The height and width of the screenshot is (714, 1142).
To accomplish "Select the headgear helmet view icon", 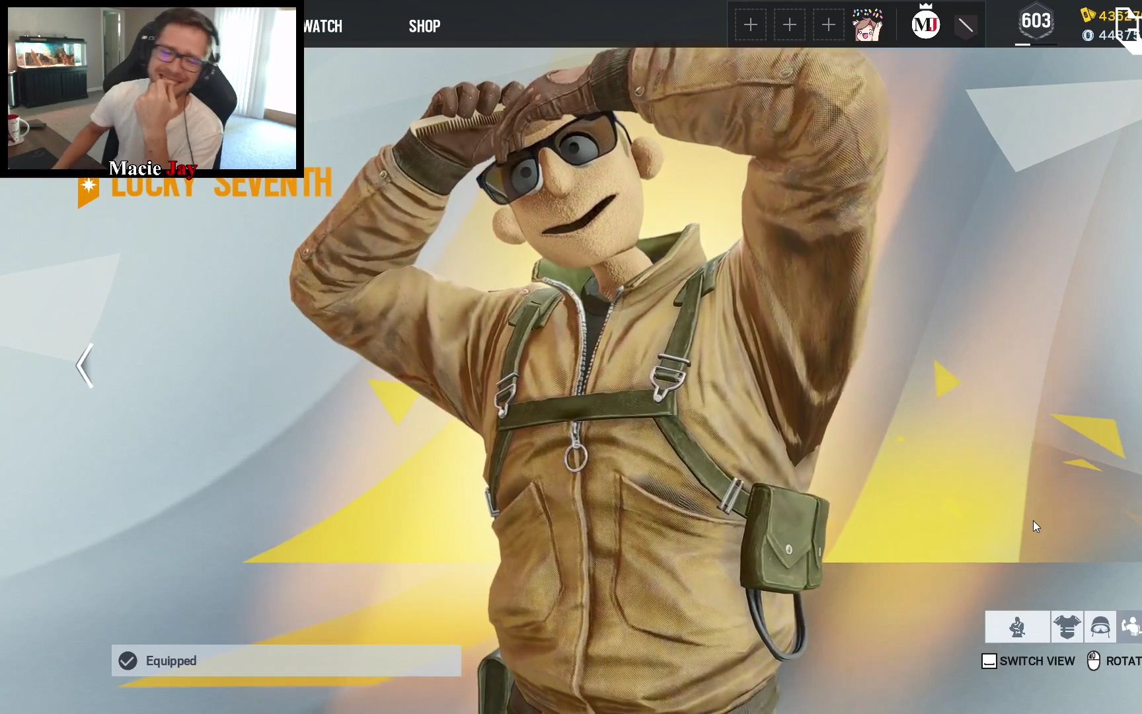I will tap(1100, 627).
